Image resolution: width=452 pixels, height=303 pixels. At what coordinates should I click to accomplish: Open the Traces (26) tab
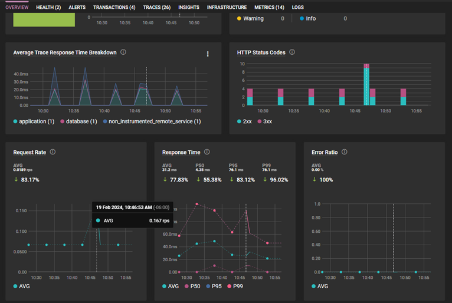pyautogui.click(x=157, y=7)
